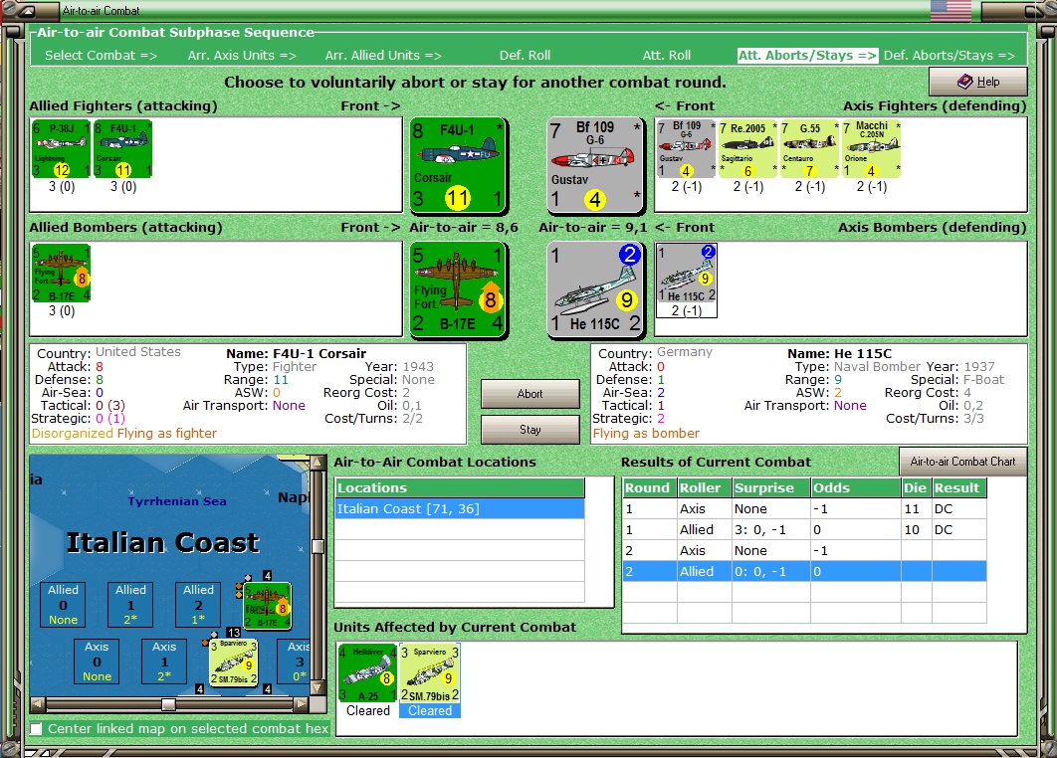This screenshot has width=1057, height=758.
Task: Click the Cleared label under SM.79bis
Action: coord(430,711)
